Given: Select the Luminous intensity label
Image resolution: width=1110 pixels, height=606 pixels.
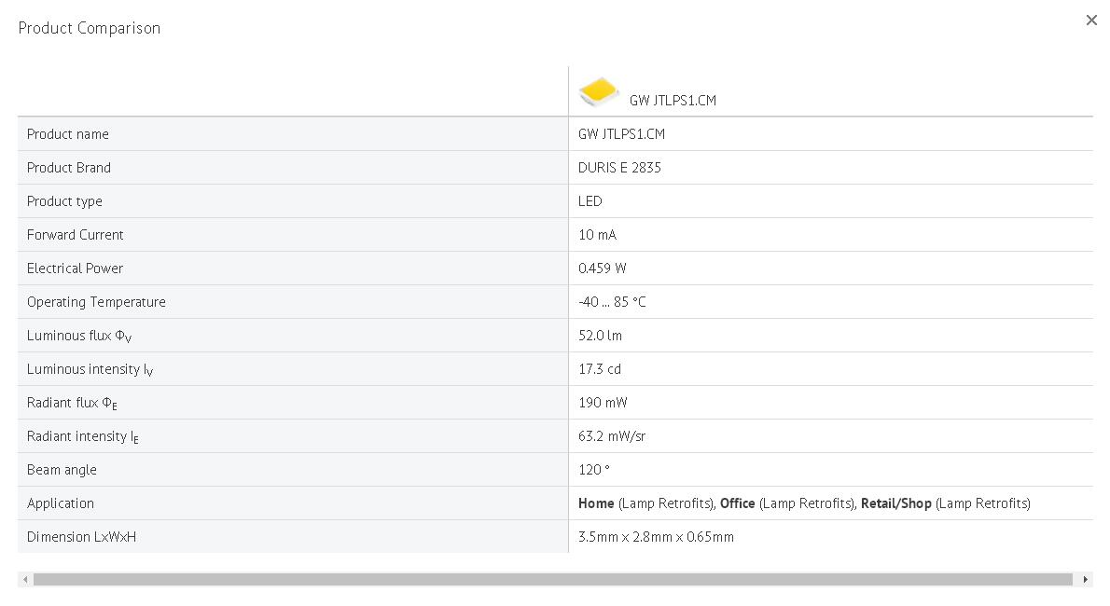Looking at the screenshot, I should coord(90,369).
